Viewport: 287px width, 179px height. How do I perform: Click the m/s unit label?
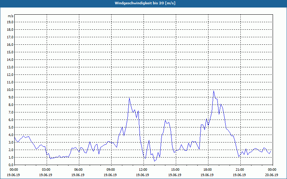[10, 16]
